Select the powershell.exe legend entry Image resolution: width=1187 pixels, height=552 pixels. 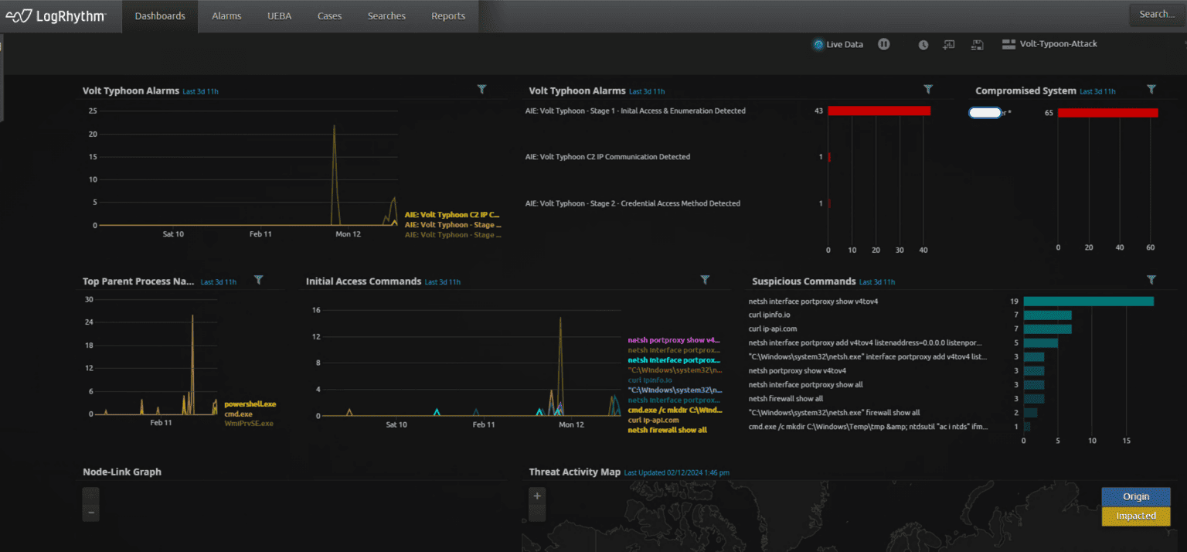pyautogui.click(x=250, y=403)
